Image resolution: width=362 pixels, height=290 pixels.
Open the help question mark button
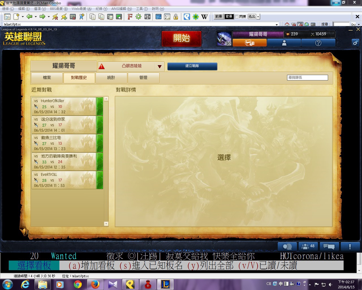pyautogui.click(x=318, y=43)
